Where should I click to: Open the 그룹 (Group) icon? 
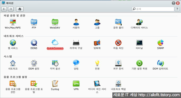(97, 22)
